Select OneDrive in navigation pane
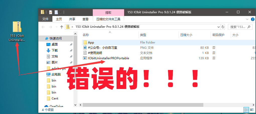The height and width of the screenshot is (114, 256). click(x=56, y=106)
